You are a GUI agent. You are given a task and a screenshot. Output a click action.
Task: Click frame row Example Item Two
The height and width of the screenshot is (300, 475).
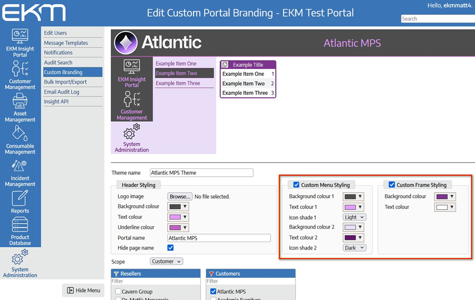(248, 83)
